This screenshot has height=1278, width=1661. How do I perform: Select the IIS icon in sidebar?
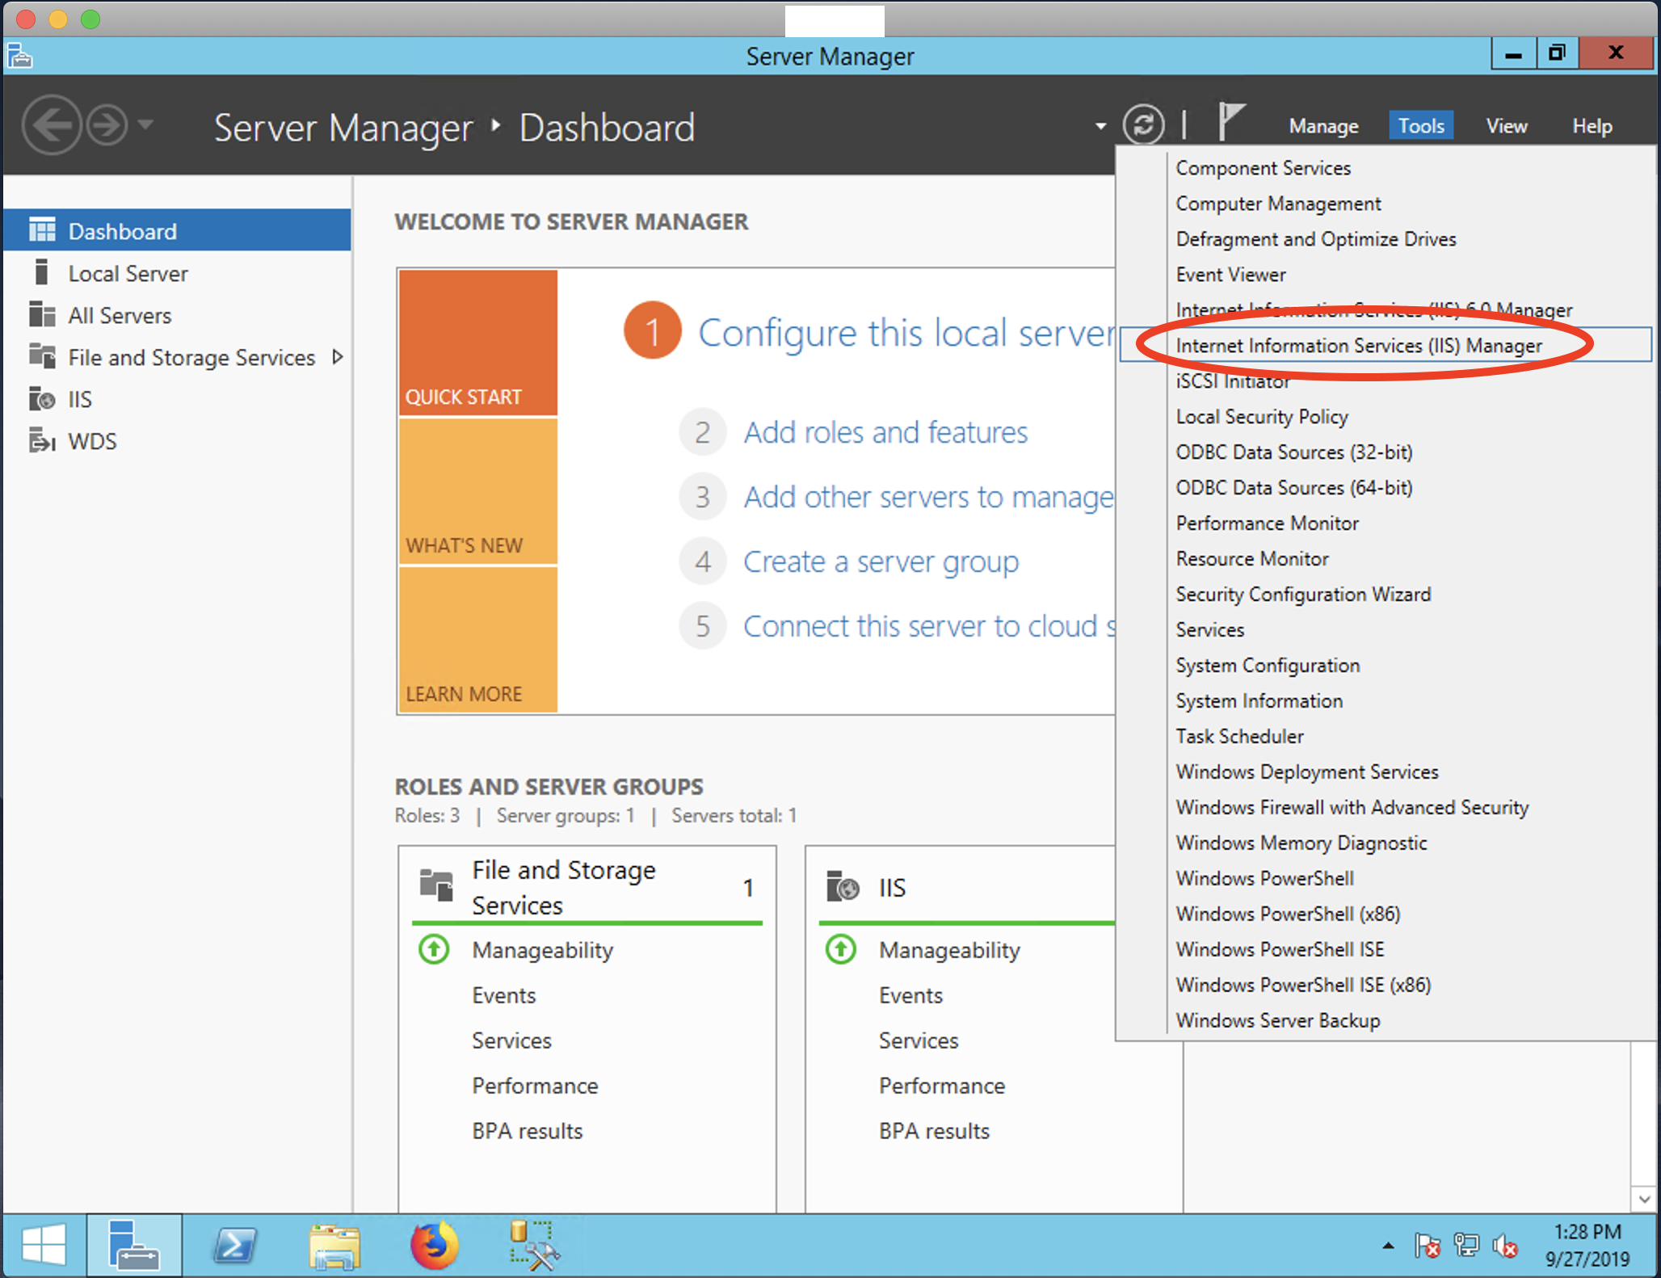[42, 399]
